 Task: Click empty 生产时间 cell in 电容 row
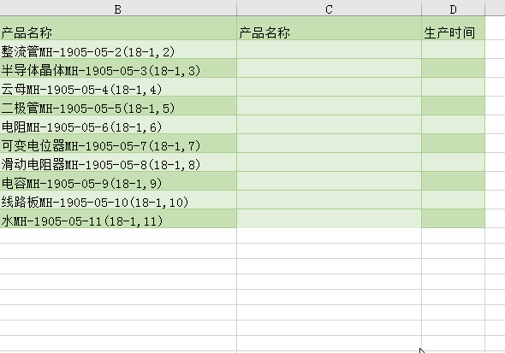[x=453, y=181]
